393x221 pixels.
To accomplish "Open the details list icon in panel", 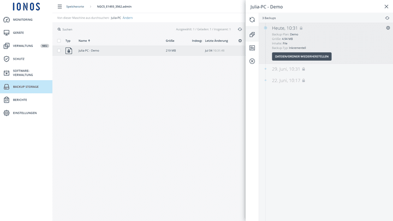I will tap(252, 48).
